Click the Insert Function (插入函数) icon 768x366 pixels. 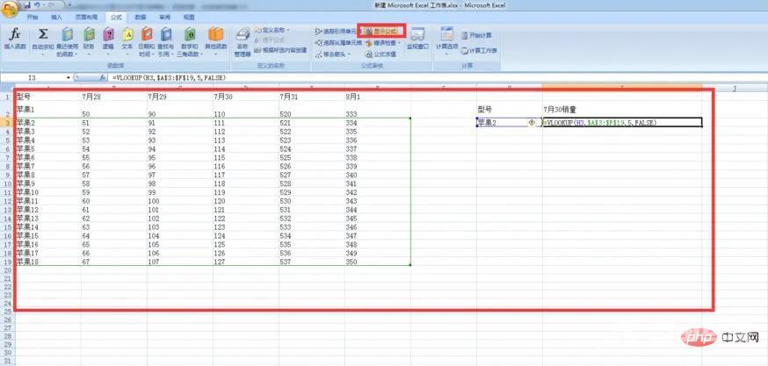pos(15,39)
